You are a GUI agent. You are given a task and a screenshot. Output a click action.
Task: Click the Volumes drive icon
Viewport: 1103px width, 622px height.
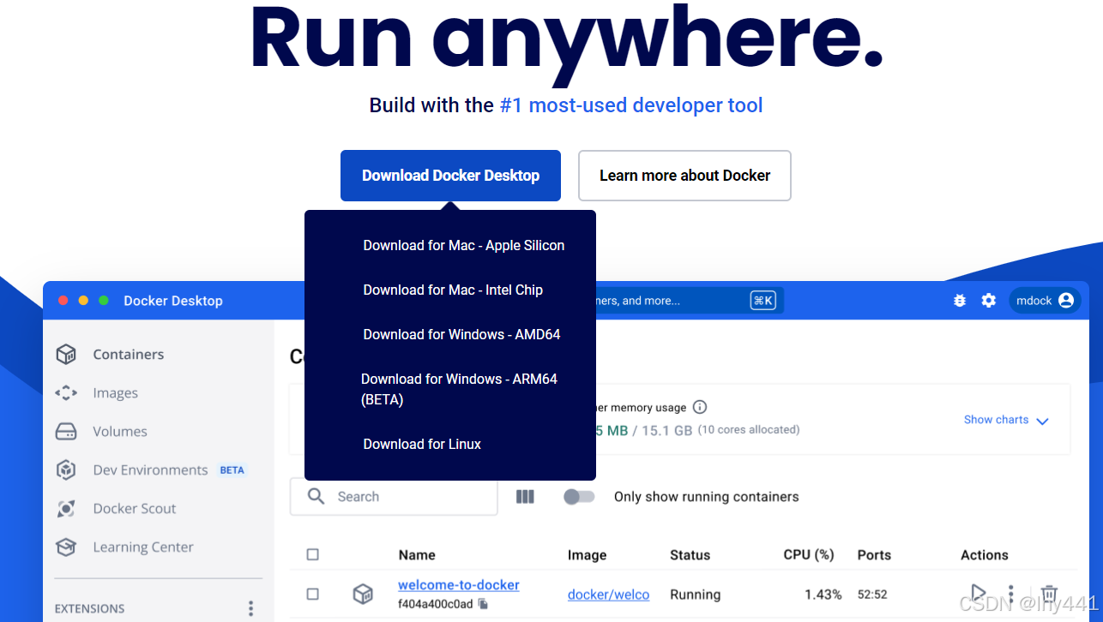tap(66, 431)
